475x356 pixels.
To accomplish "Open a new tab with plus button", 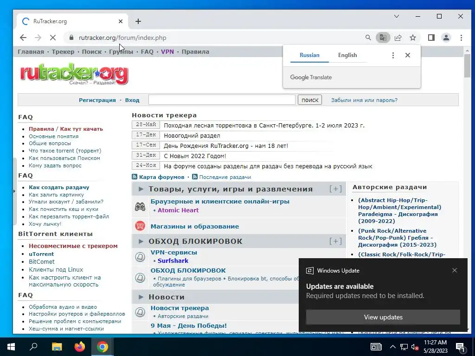I will coord(138,21).
